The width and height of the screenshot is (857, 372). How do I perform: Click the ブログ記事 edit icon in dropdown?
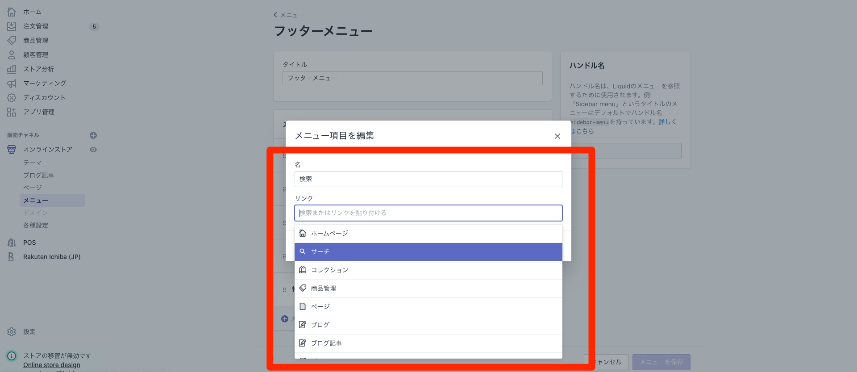click(303, 343)
